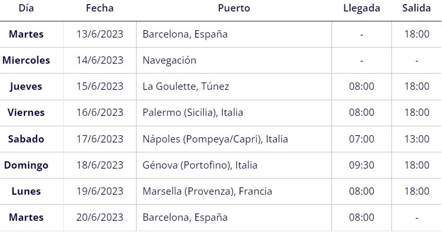
Task: Click the Fecha column header
Action: 100,8
